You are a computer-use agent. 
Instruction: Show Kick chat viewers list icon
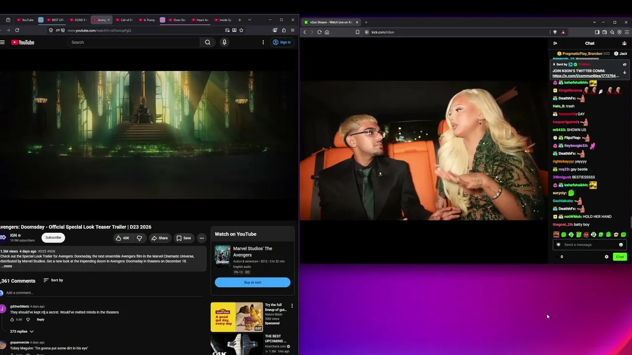click(624, 43)
